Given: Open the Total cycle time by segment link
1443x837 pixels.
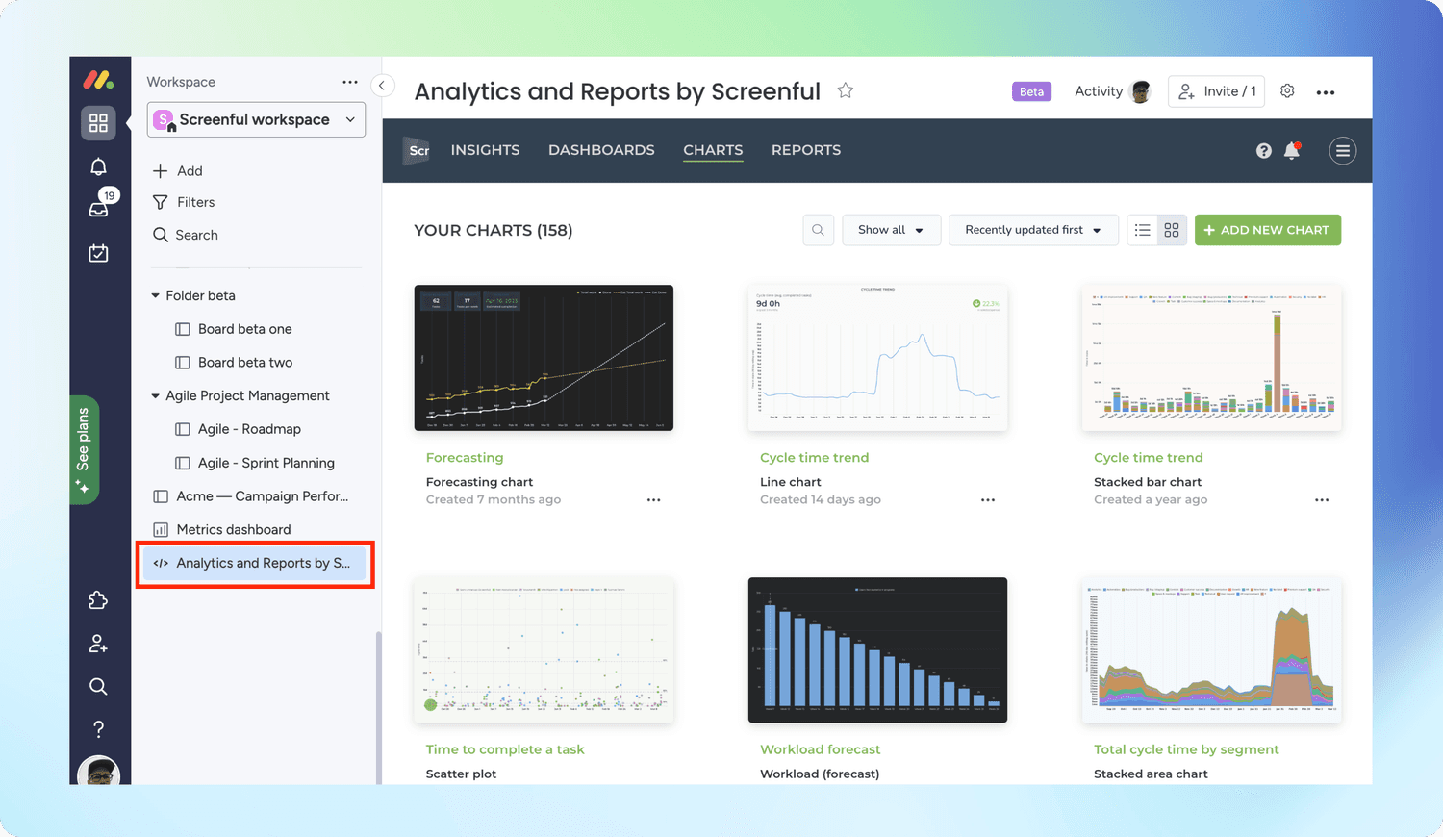Looking at the screenshot, I should tap(1186, 749).
